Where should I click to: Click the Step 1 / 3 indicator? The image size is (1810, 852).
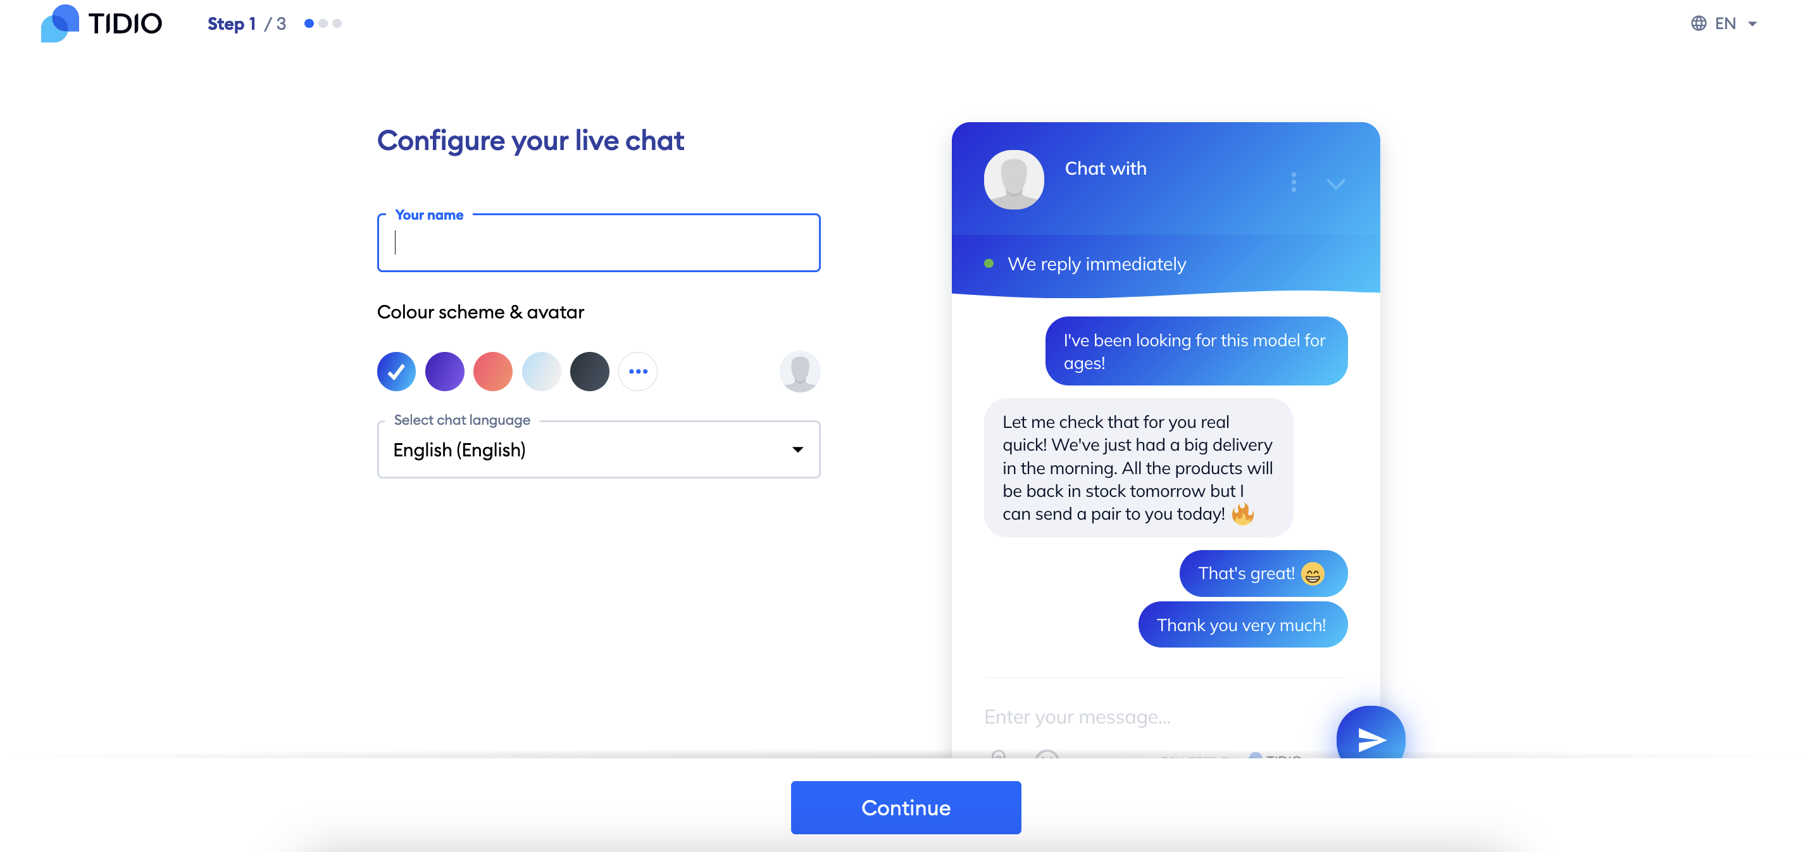click(247, 23)
